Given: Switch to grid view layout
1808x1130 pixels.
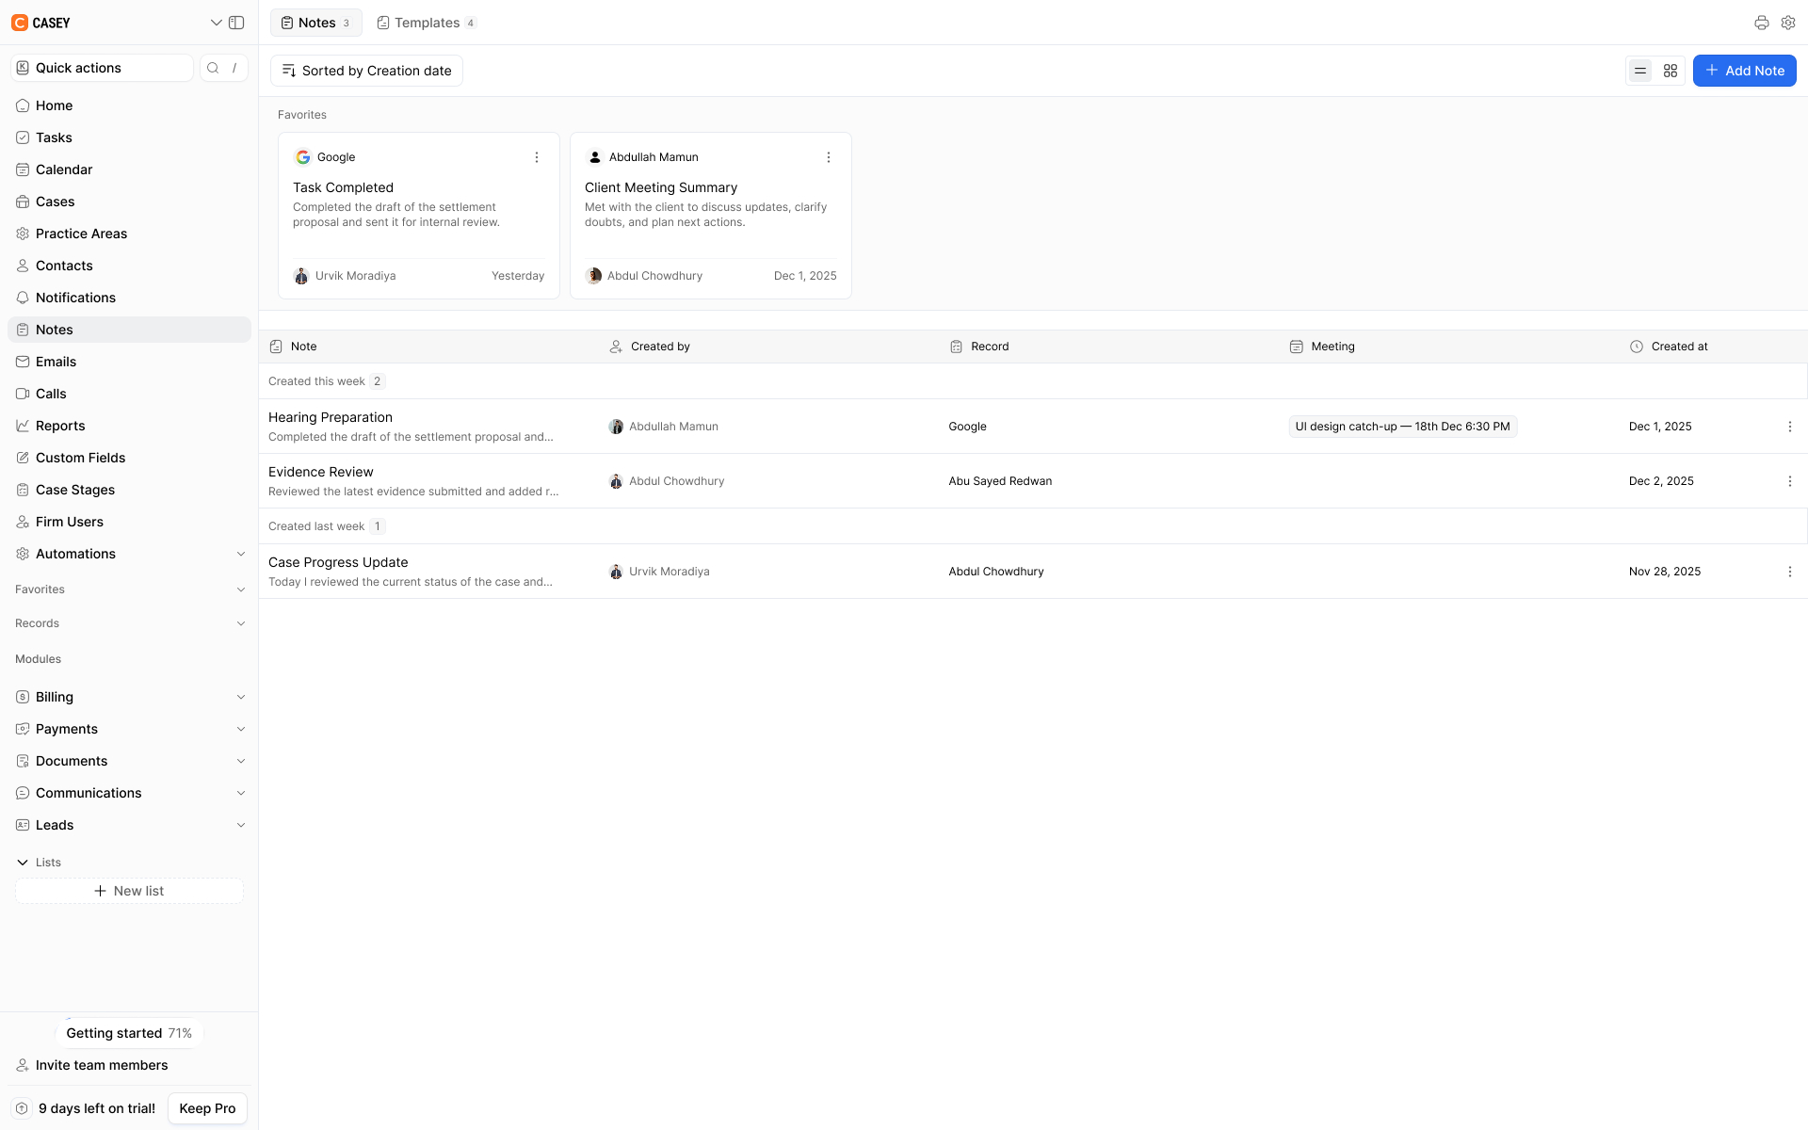Looking at the screenshot, I should pos(1670,71).
